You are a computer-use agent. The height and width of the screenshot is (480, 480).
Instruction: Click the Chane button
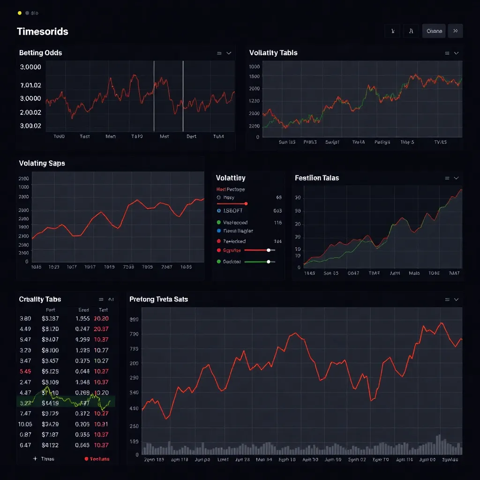pyautogui.click(x=434, y=31)
